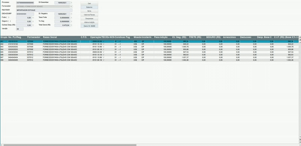This screenshot has height=146, width=301.
Task: Select the Deducoes column header
Action: point(248,37)
